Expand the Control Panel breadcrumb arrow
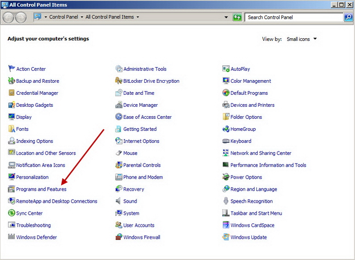The image size is (355, 260). tap(82, 17)
